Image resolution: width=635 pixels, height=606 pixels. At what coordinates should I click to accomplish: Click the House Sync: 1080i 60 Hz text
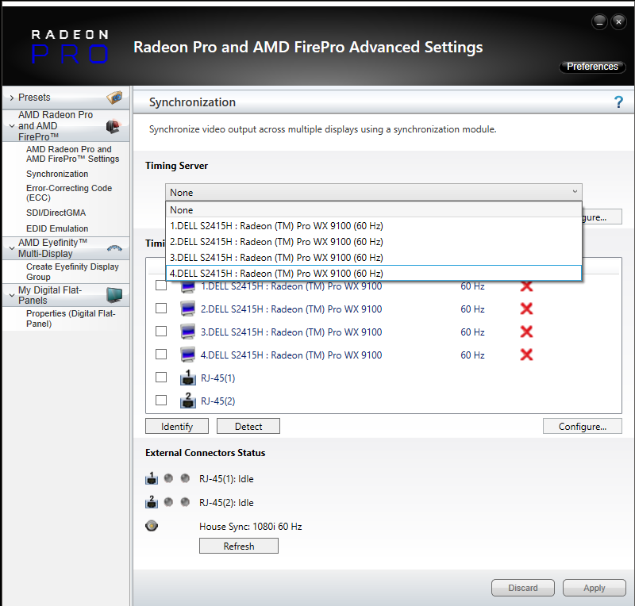[x=251, y=526]
